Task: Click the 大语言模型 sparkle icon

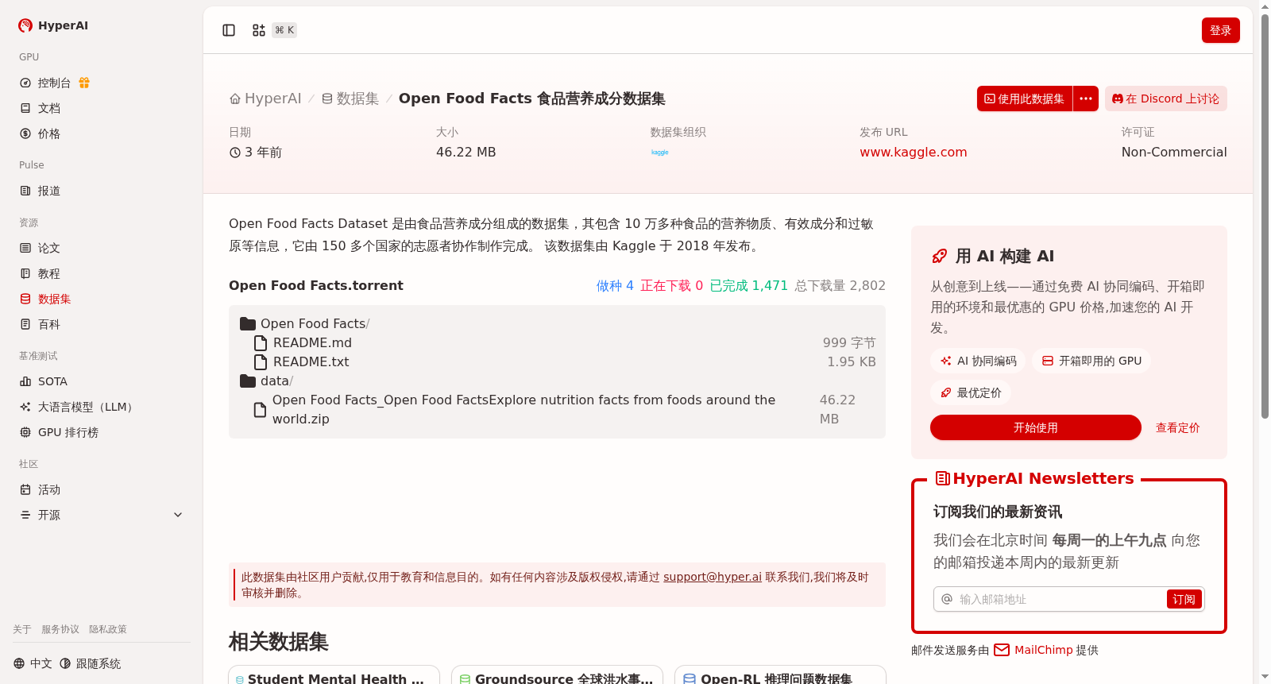Action: coord(25,407)
